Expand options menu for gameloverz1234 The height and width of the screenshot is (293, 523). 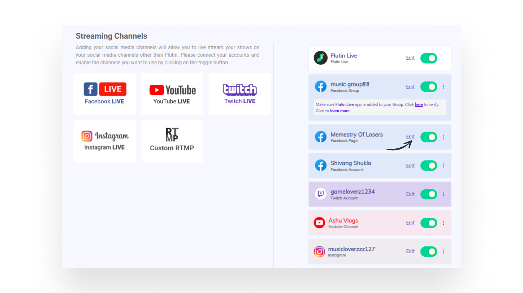[x=444, y=194]
